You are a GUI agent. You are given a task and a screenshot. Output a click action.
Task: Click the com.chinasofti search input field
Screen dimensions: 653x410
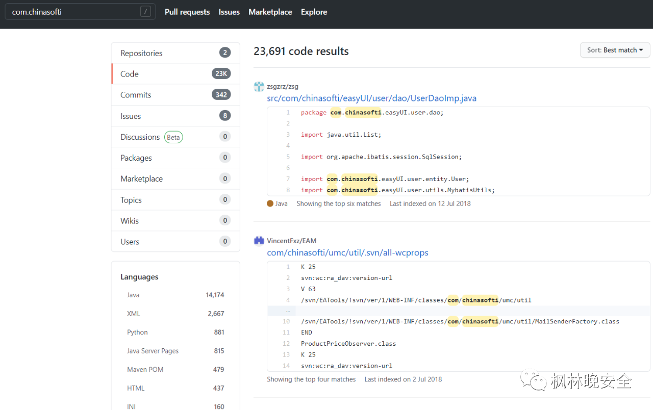[81, 12]
